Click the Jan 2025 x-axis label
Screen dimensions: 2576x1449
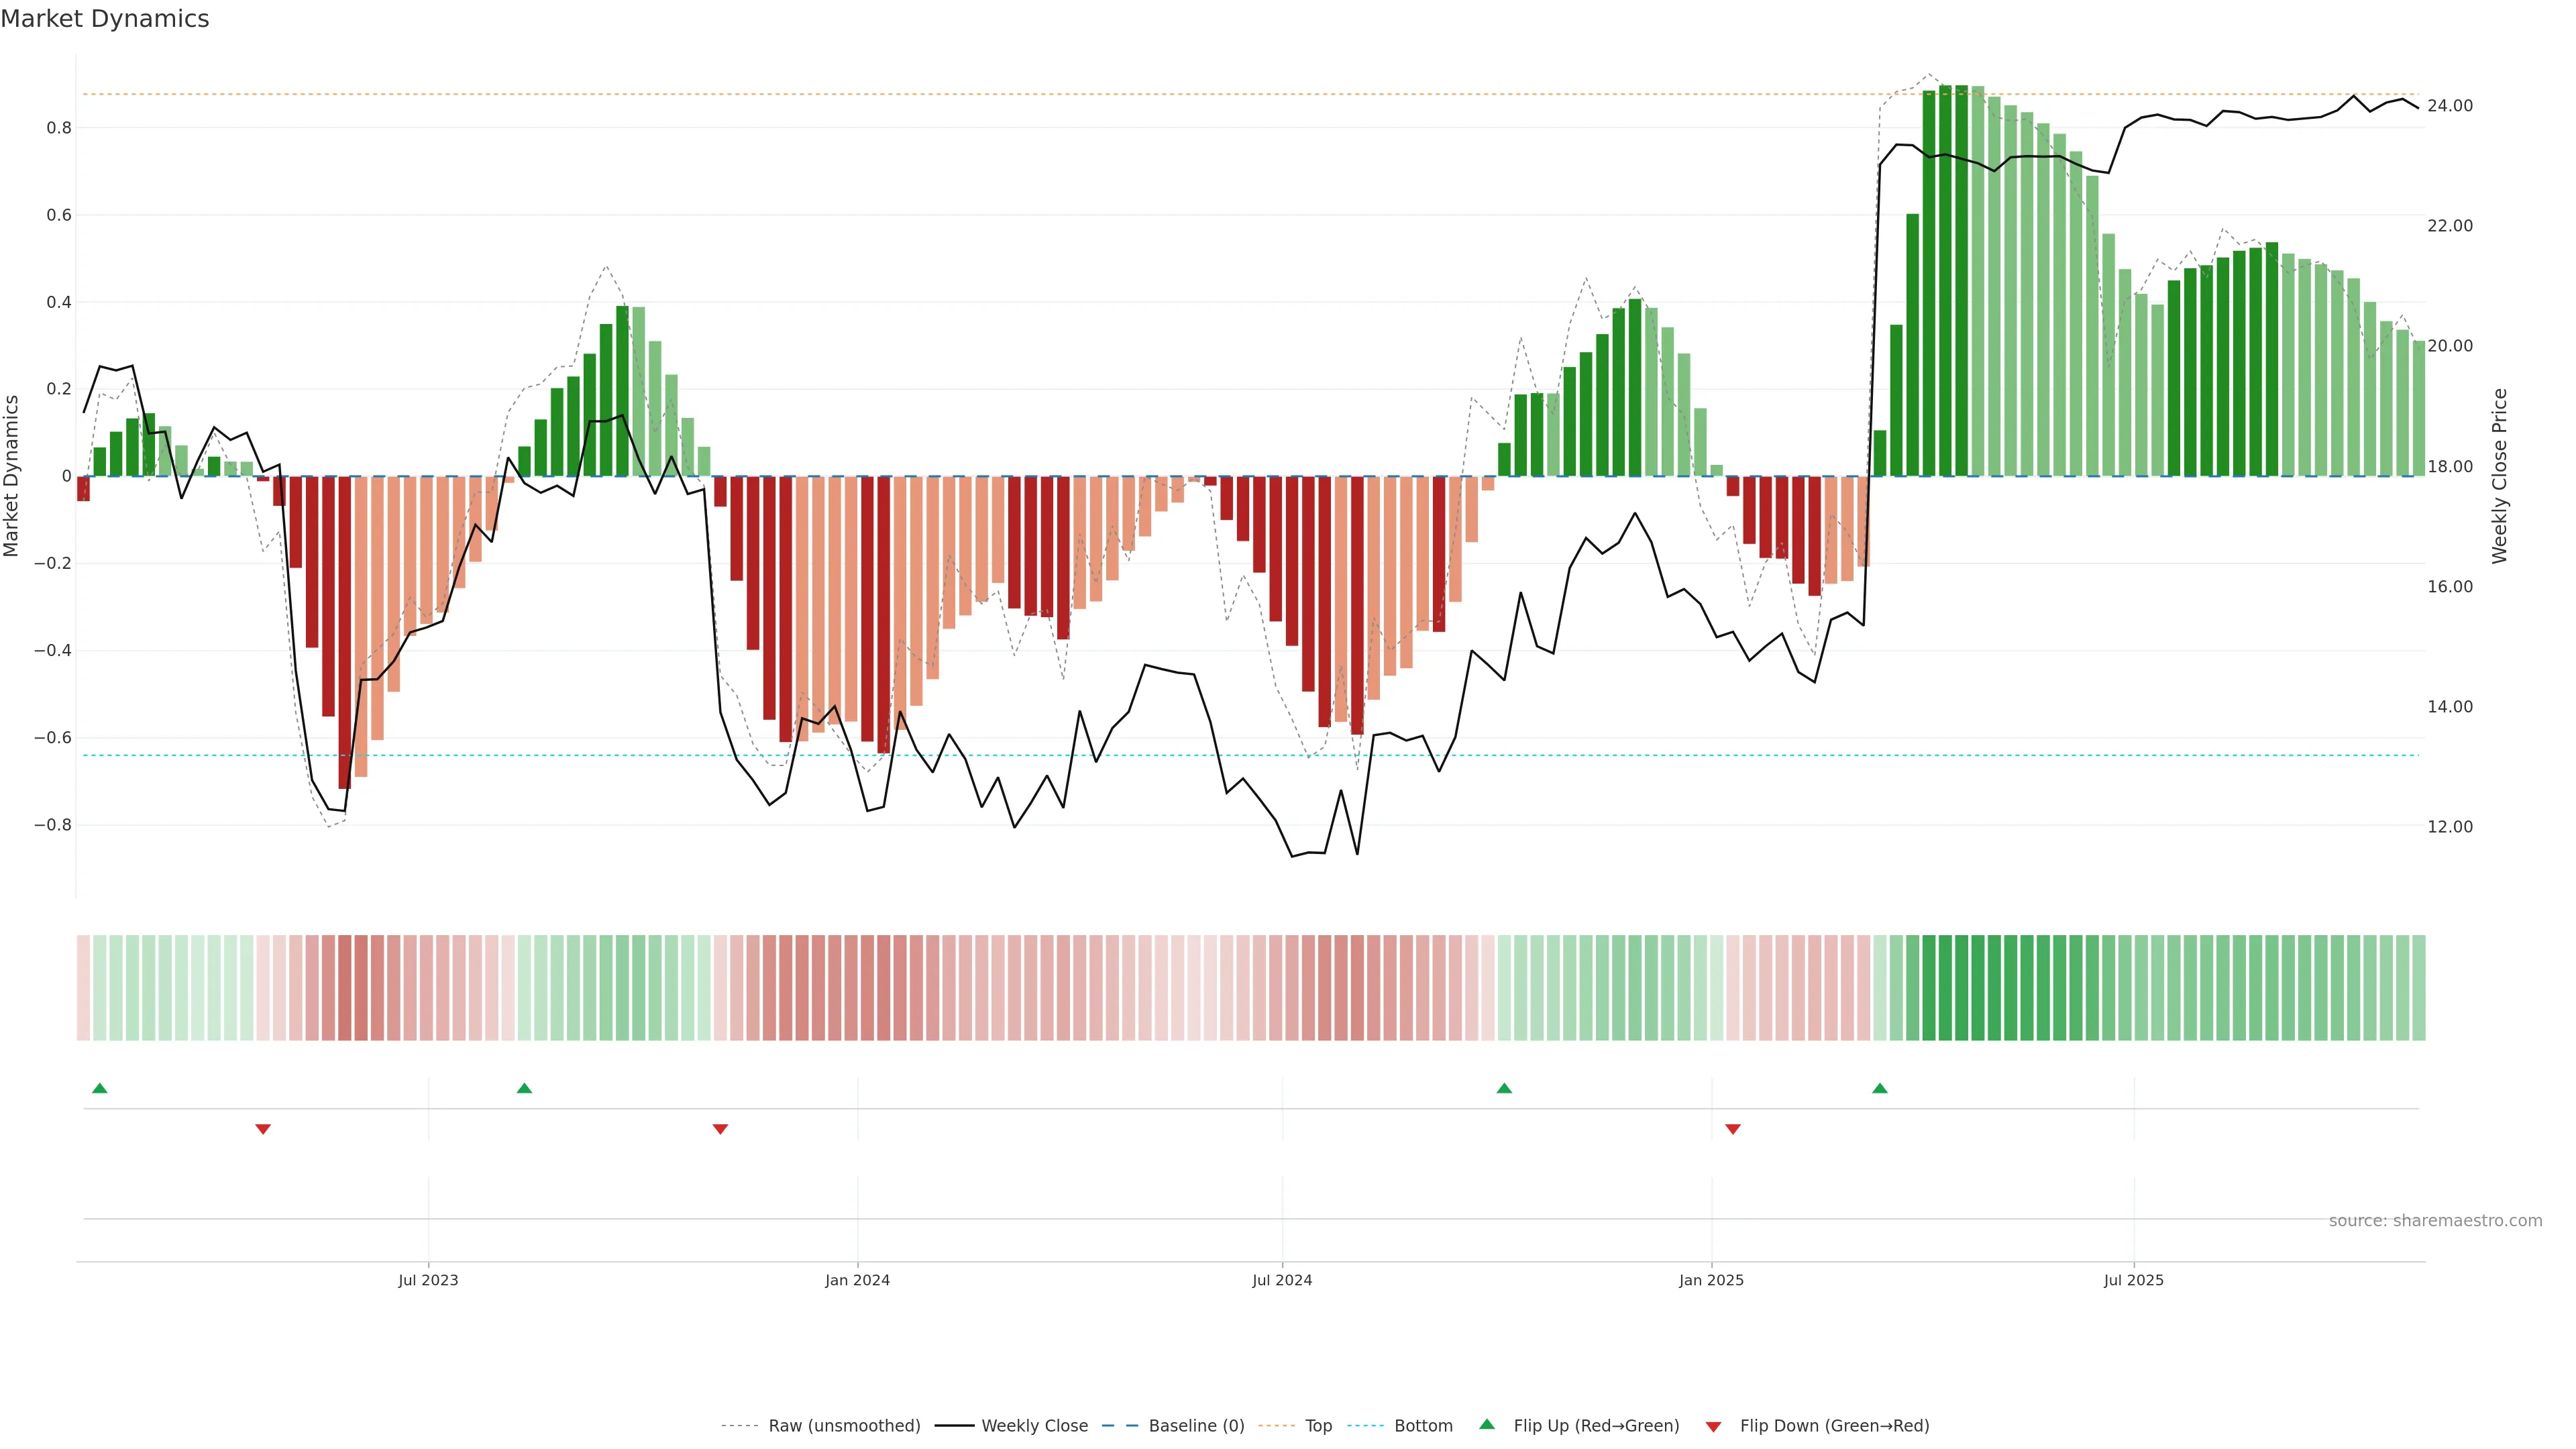(1711, 1280)
